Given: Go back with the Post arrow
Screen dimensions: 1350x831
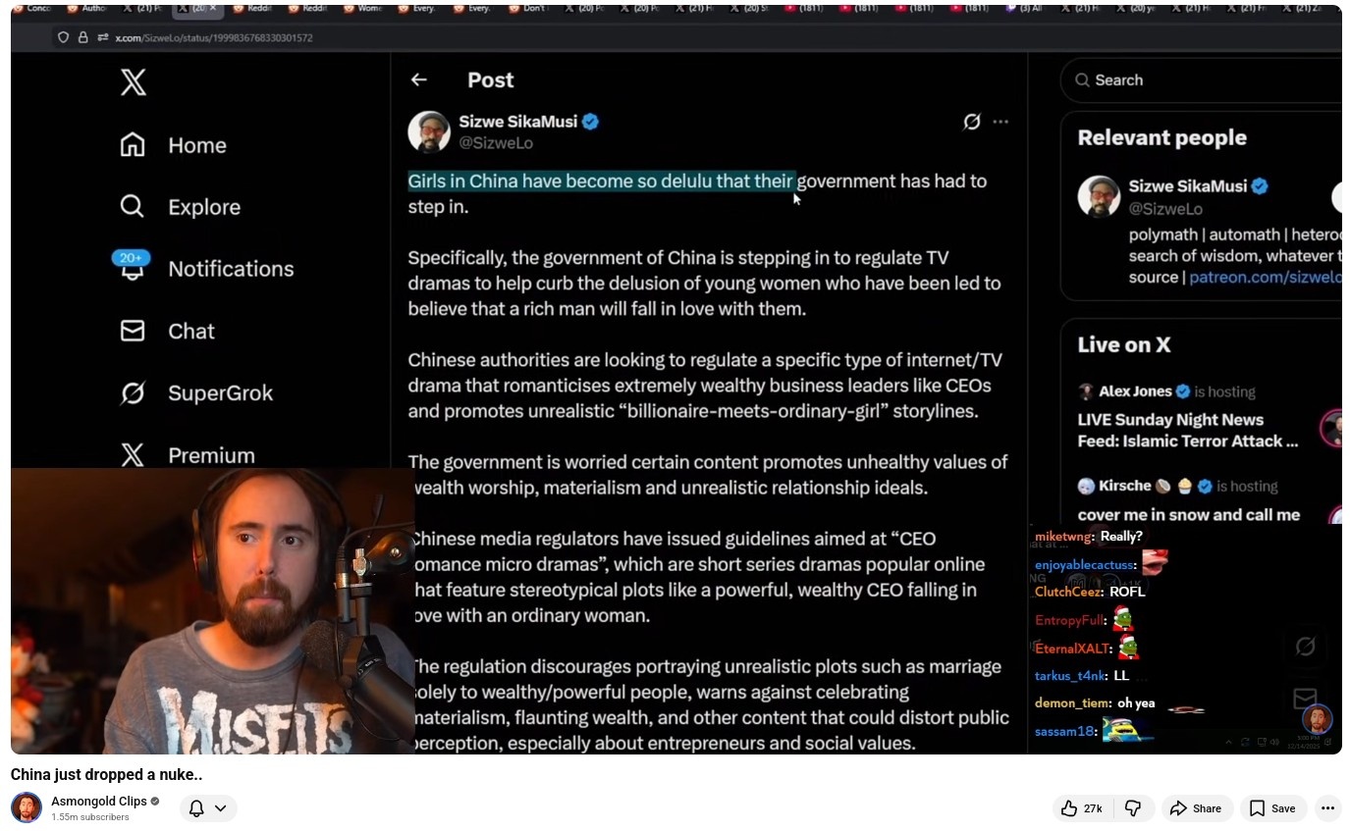Looking at the screenshot, I should coord(419,79).
